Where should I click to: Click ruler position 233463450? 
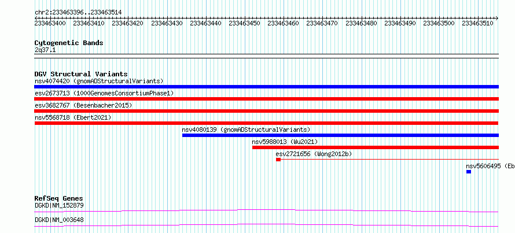click(x=244, y=23)
